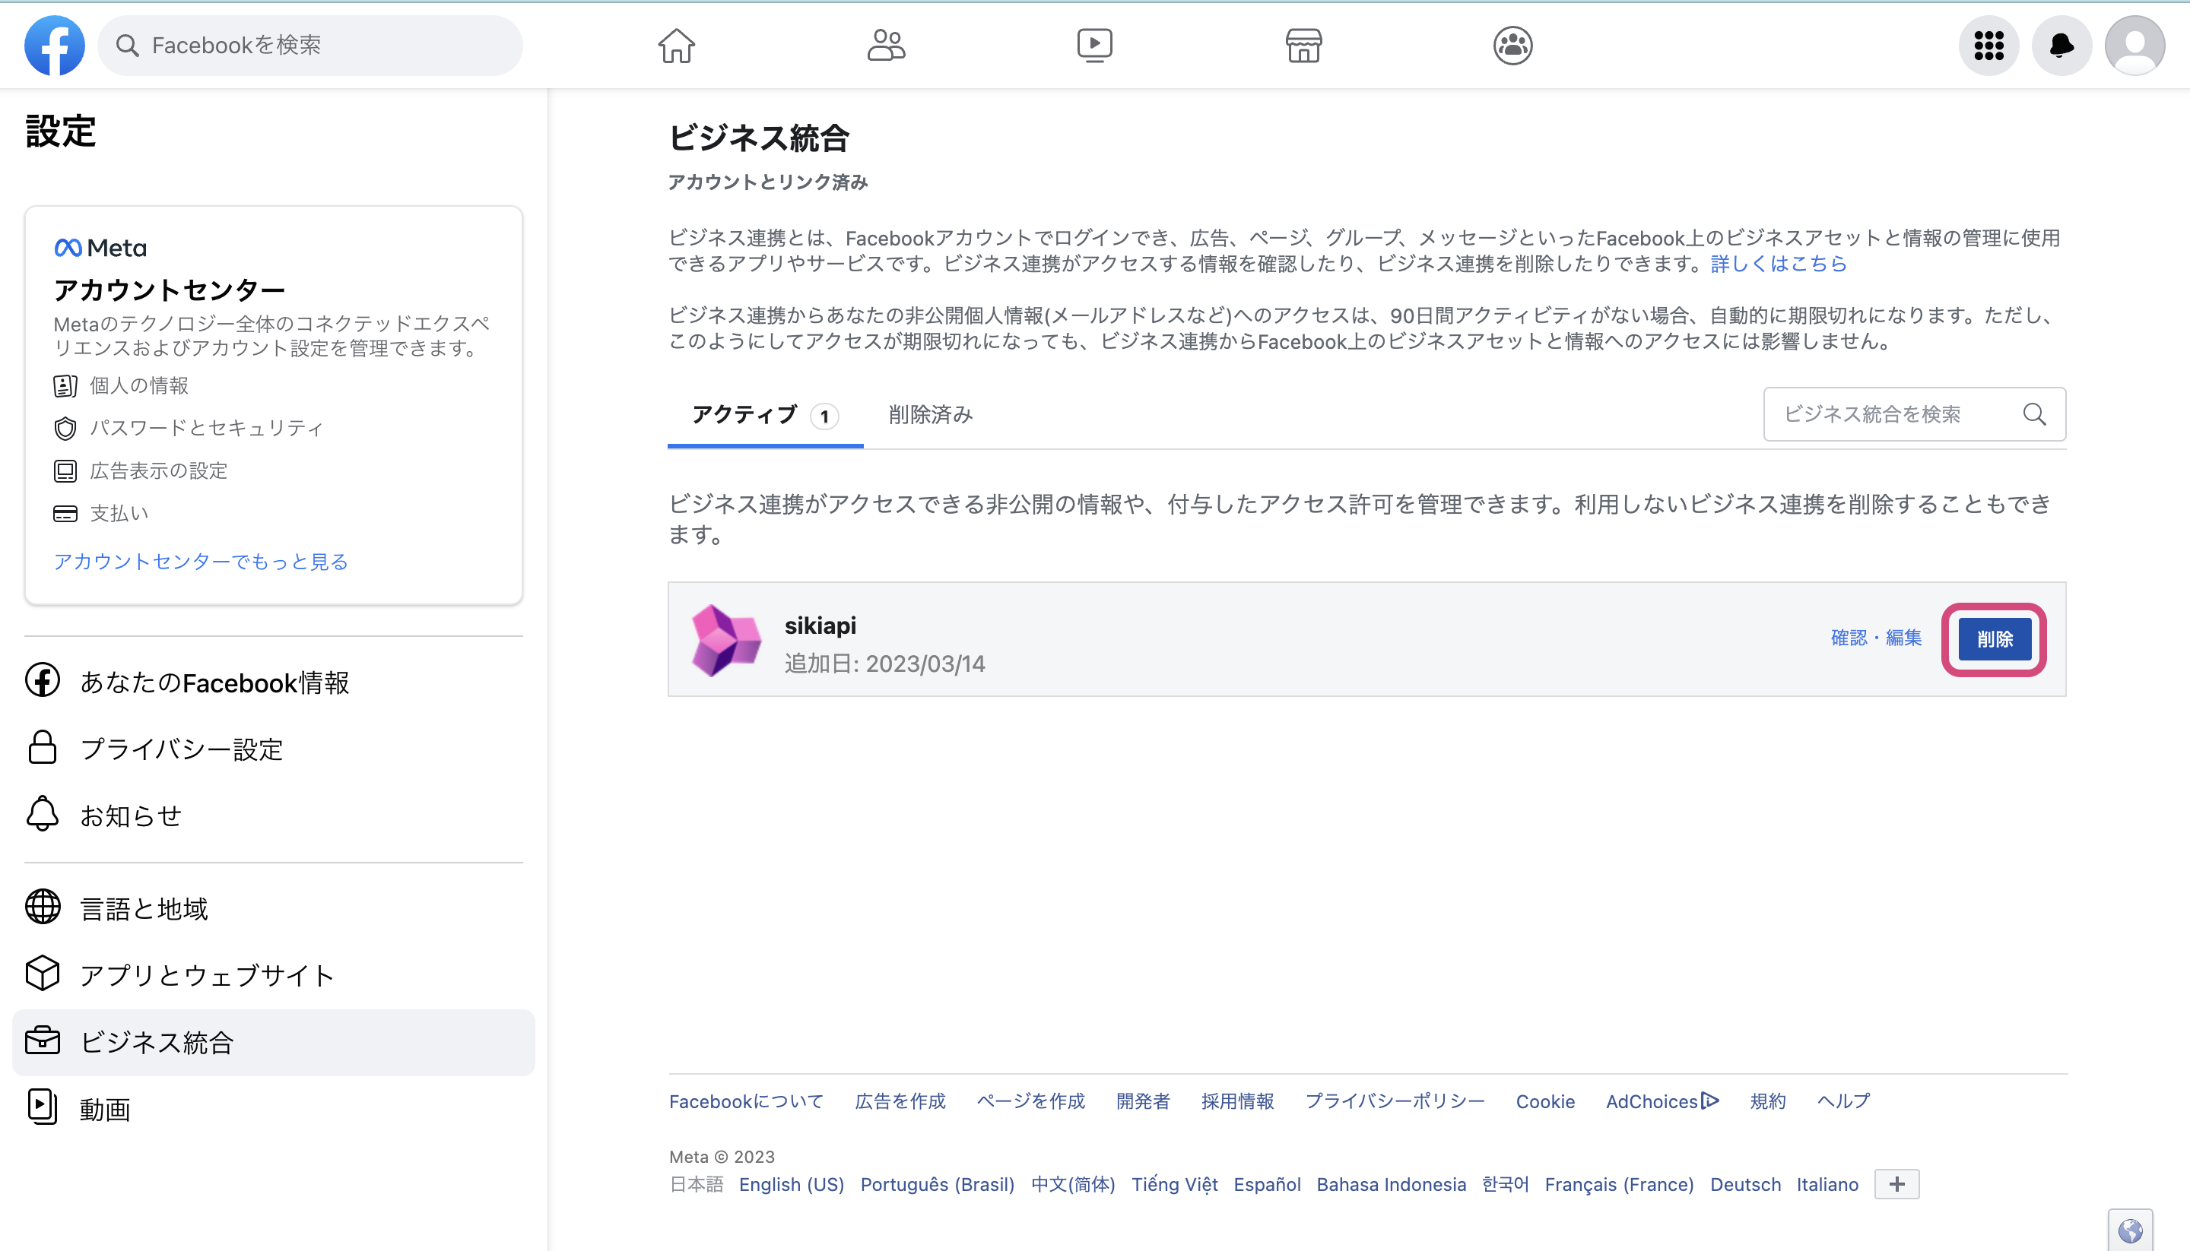Open the Friends icon in top navigation
This screenshot has width=2190, height=1251.
(885, 45)
